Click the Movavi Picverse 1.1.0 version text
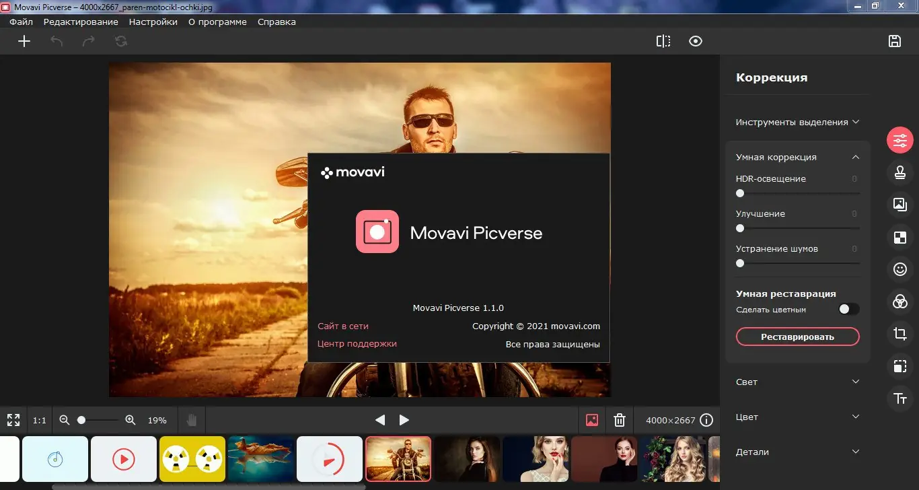The height and width of the screenshot is (490, 919). click(x=458, y=308)
